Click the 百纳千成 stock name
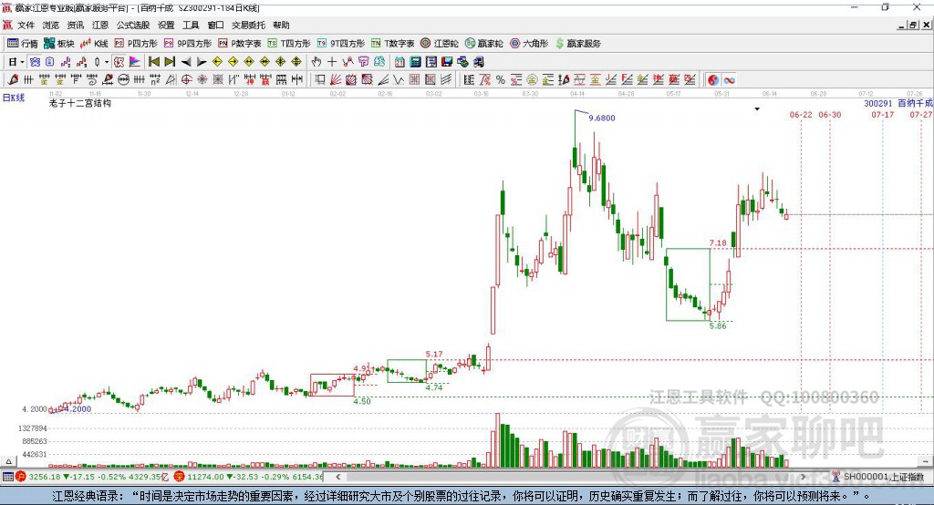The image size is (934, 505). (x=915, y=104)
